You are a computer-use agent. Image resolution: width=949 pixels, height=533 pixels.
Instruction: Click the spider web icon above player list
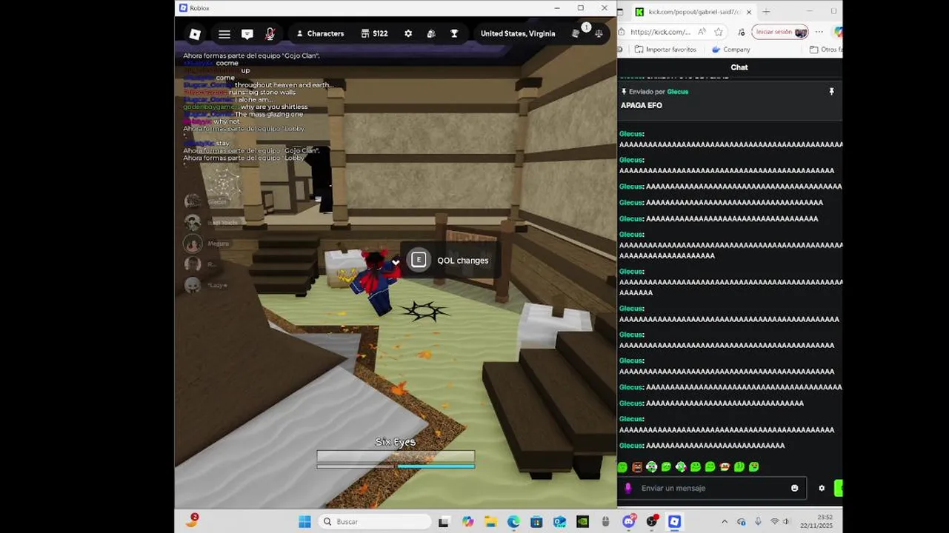(x=224, y=182)
